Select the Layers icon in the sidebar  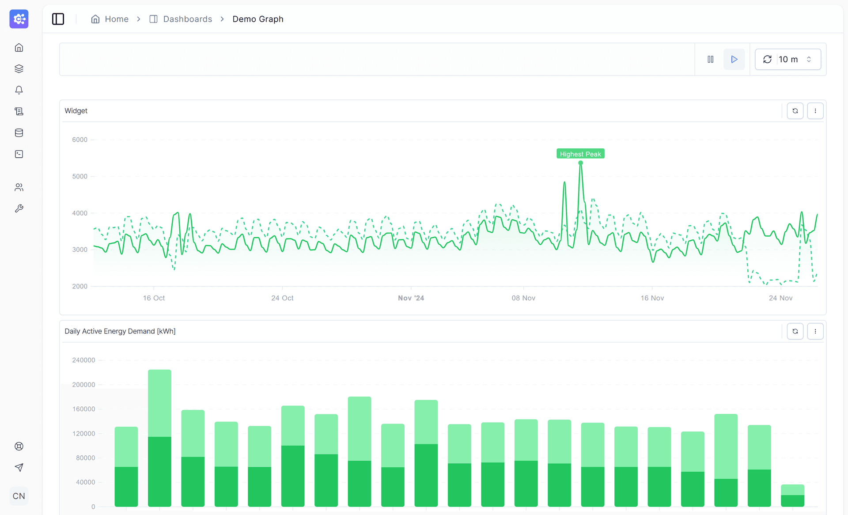[x=19, y=68]
